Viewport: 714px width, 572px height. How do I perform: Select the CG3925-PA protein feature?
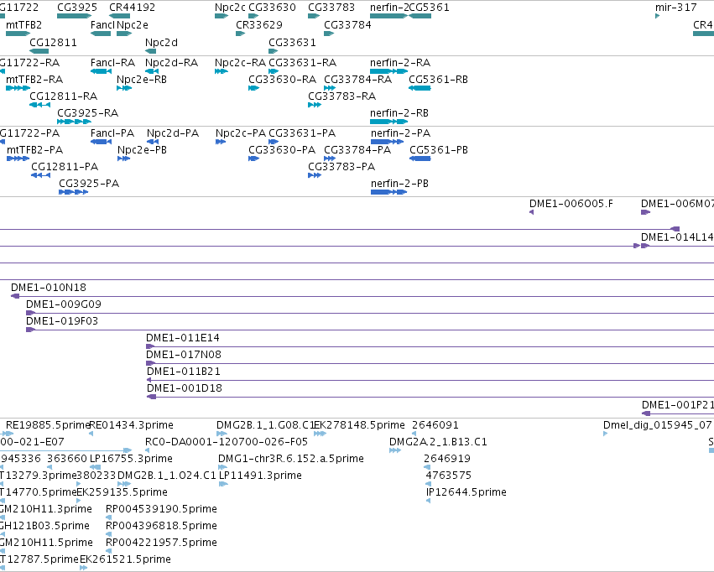[73, 192]
